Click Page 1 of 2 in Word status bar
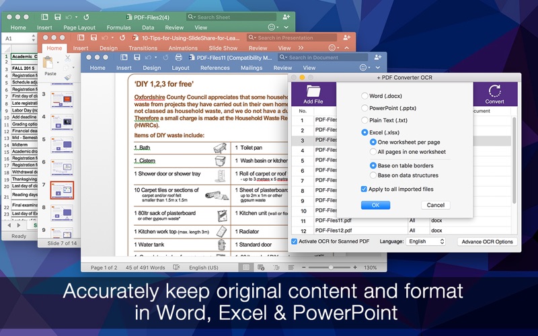This screenshot has height=336, width=538. 104,267
